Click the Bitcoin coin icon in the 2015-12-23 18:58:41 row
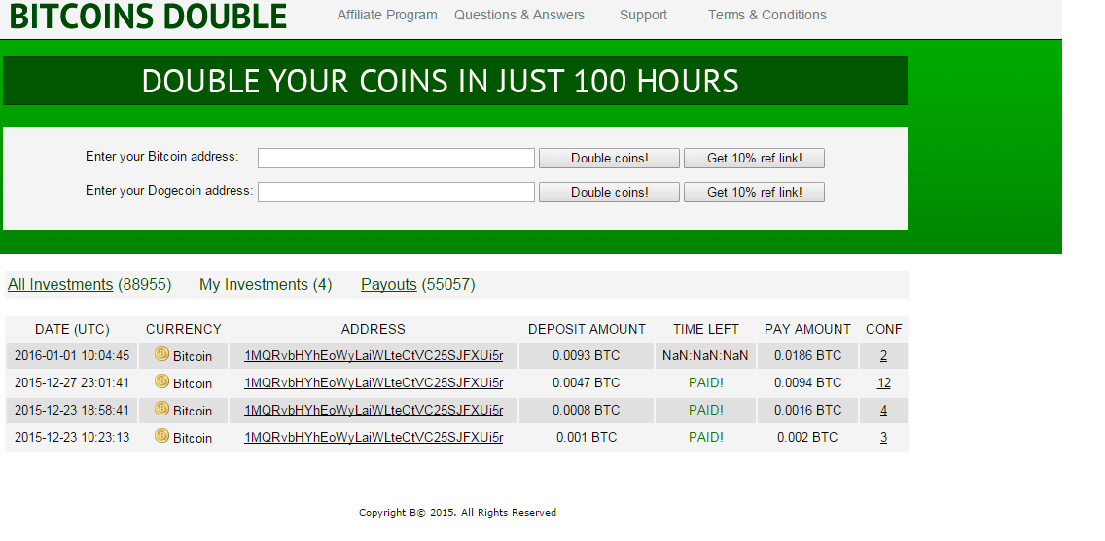The width and height of the screenshot is (1105, 541). [161, 409]
